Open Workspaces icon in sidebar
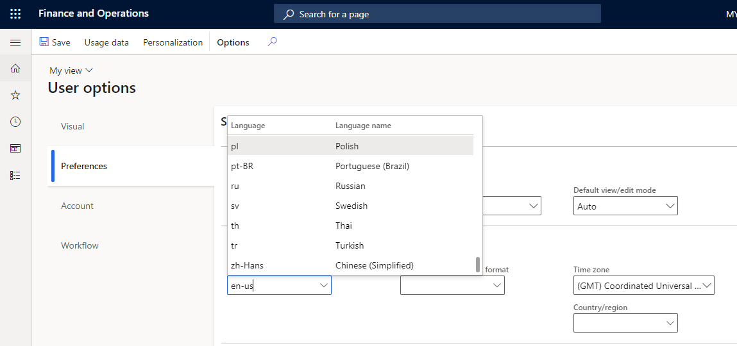This screenshot has width=737, height=346. click(15, 149)
